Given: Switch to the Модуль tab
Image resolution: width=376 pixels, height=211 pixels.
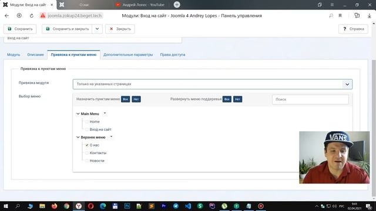Looking at the screenshot, I should point(14,55).
